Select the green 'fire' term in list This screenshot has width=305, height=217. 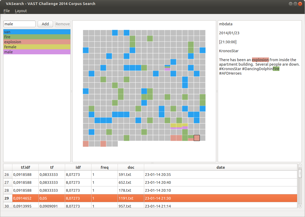[x=37, y=37]
